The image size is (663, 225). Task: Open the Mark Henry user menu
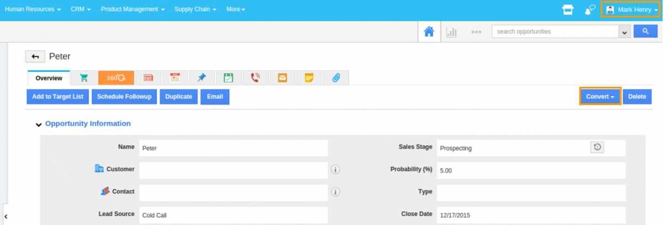click(629, 9)
